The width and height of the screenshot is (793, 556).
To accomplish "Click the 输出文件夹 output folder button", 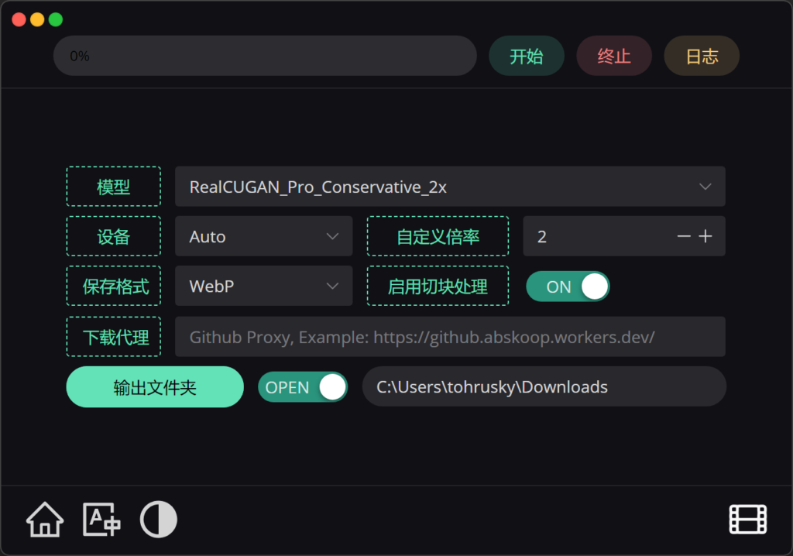I will point(155,387).
